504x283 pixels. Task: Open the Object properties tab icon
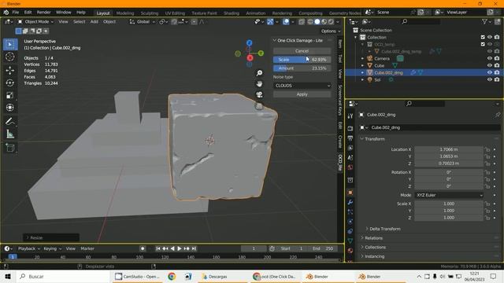(350, 193)
